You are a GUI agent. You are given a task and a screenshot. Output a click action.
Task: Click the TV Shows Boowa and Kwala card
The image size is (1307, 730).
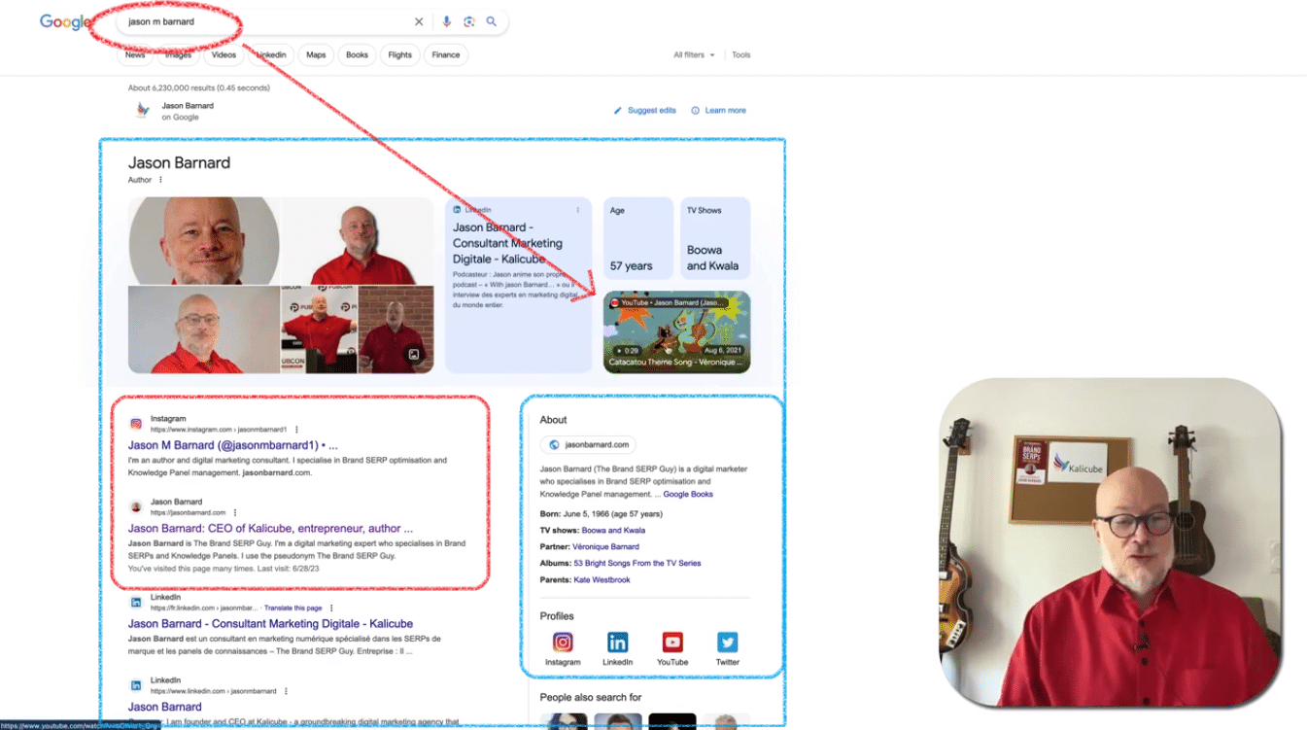click(x=715, y=238)
